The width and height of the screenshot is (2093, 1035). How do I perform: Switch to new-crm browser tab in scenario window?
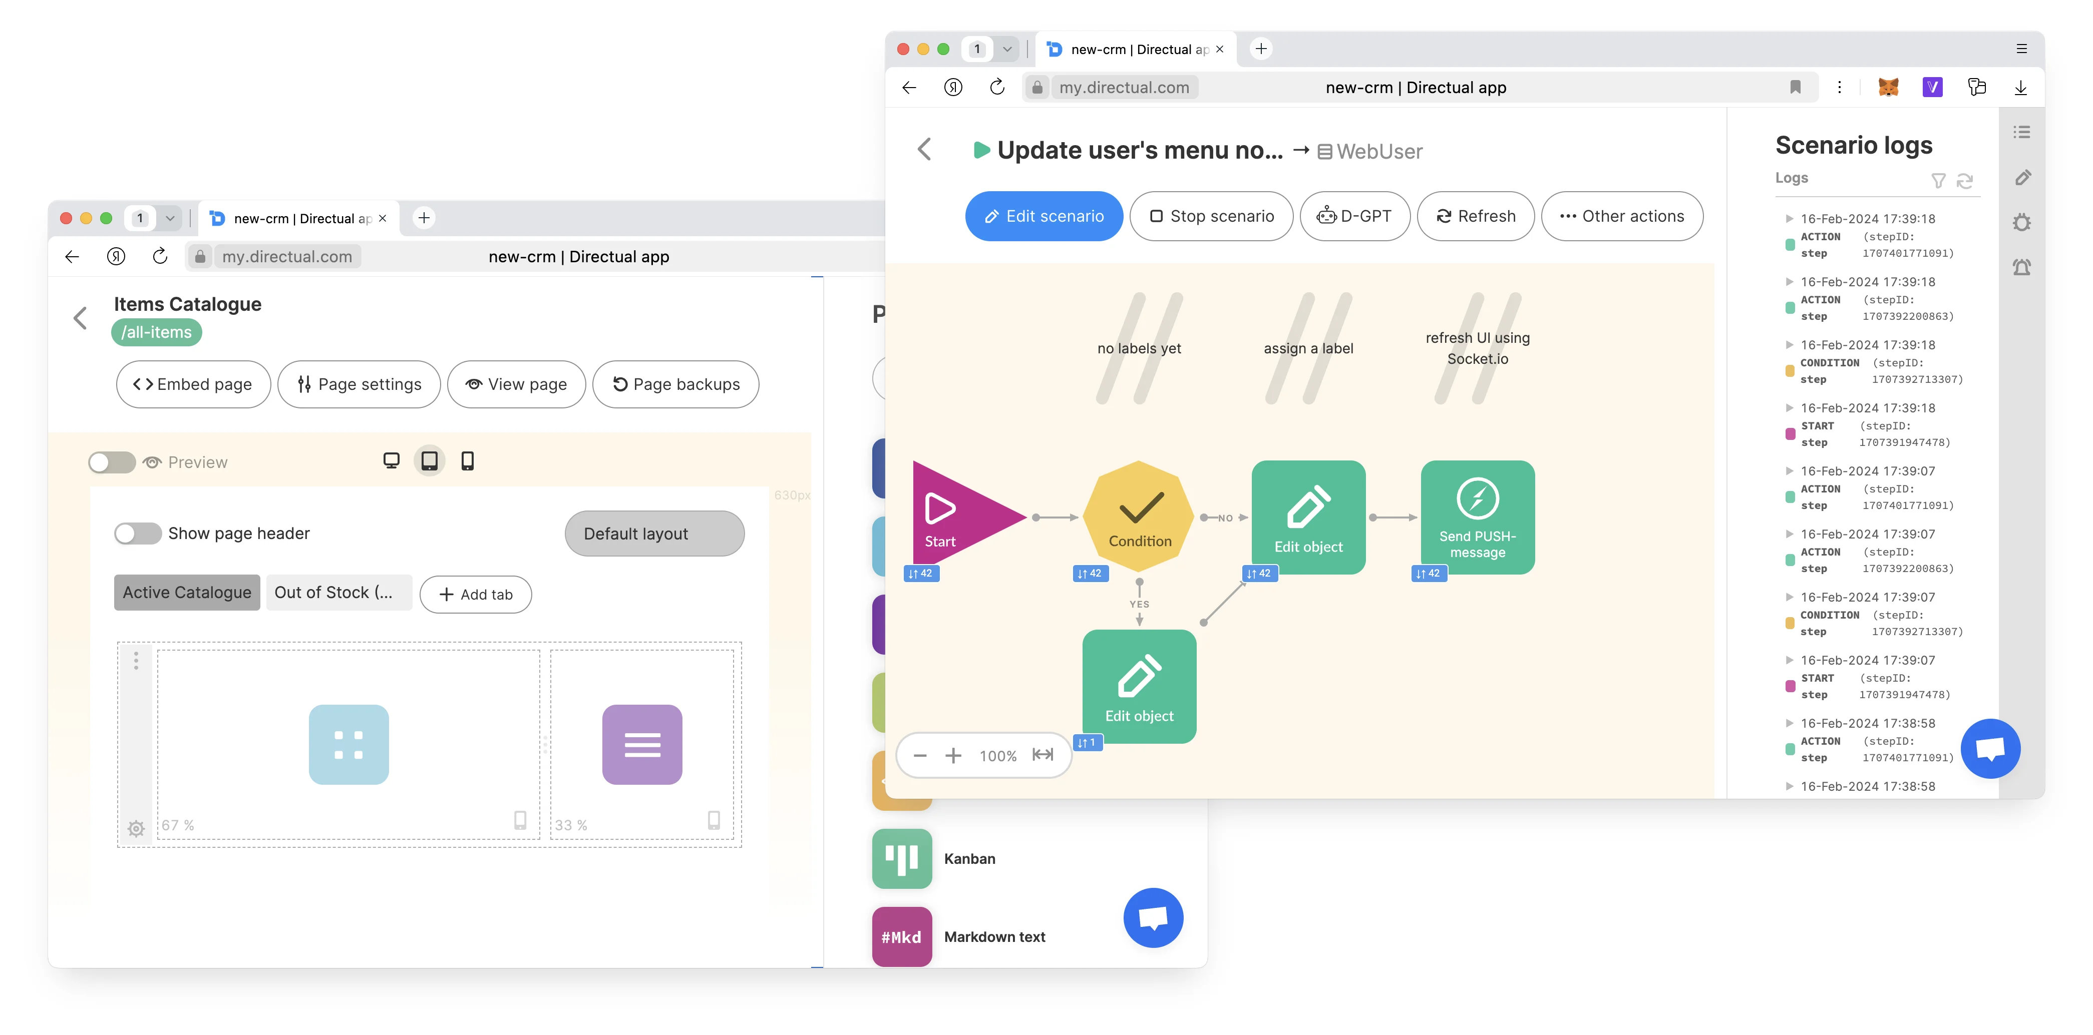click(x=1135, y=50)
